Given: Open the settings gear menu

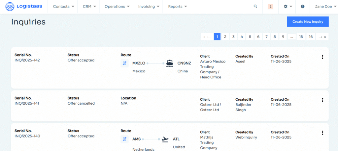Looking at the screenshot, I should tap(287, 7).
